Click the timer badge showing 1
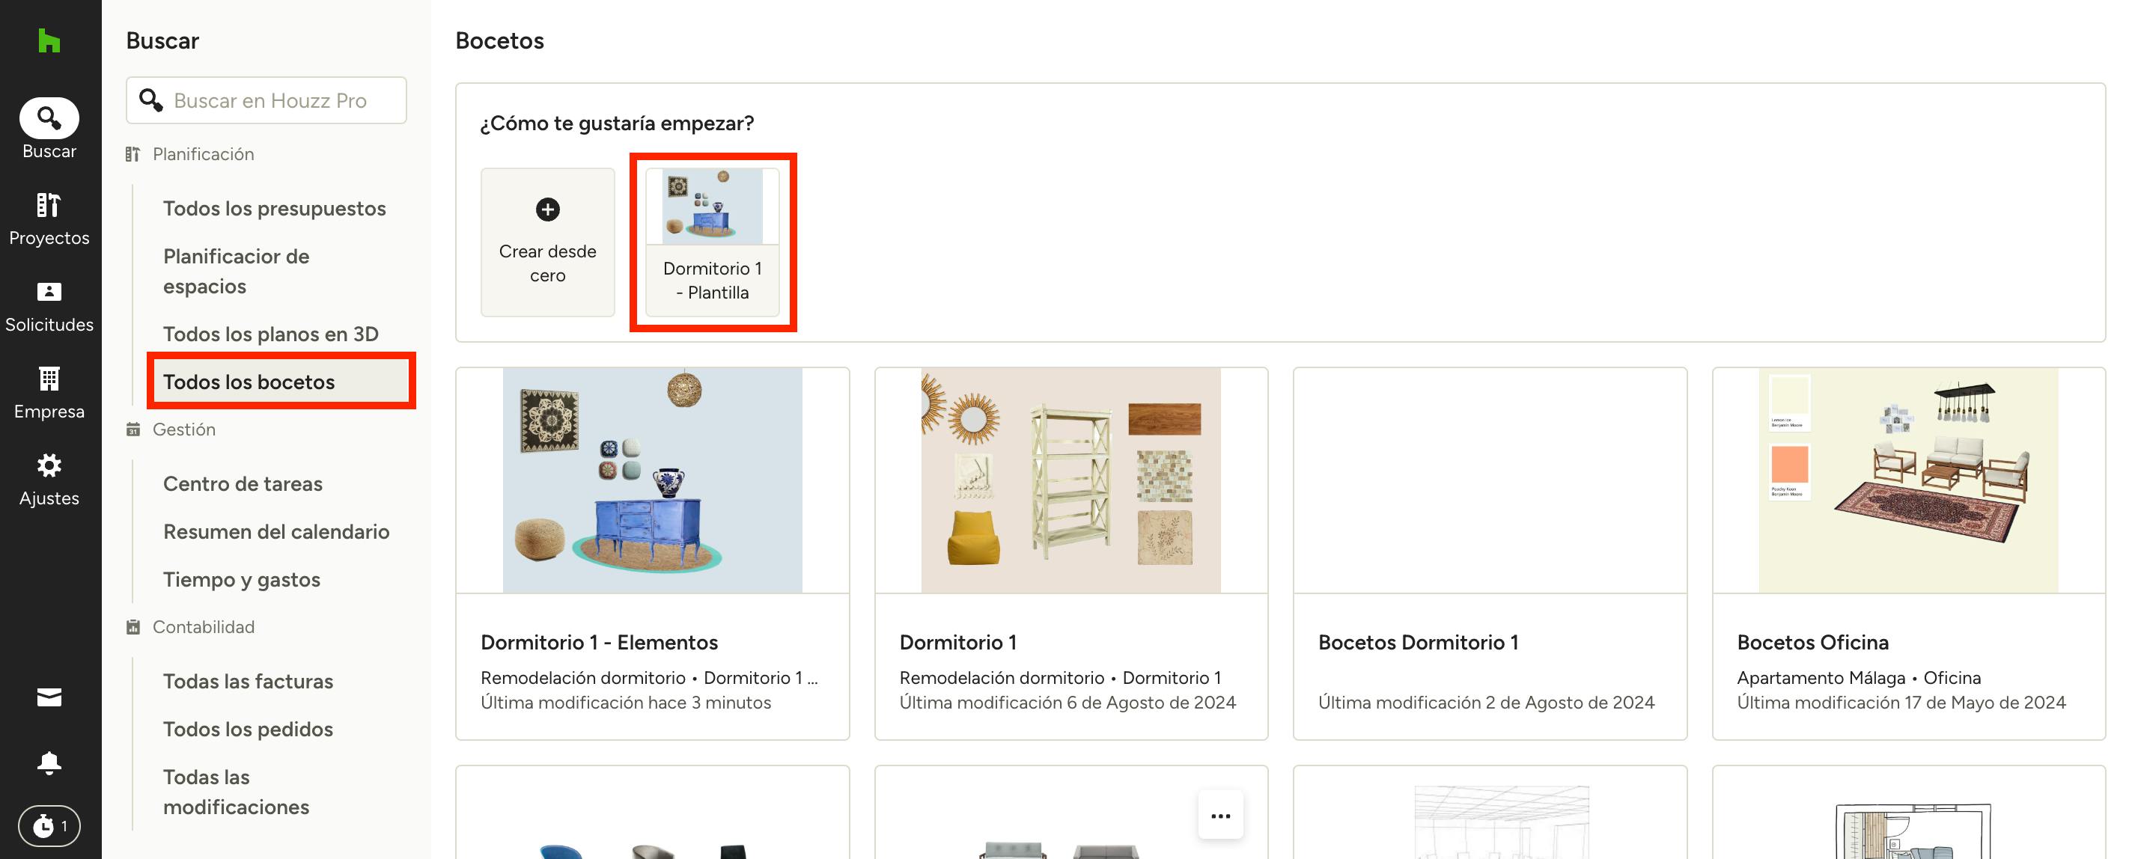Viewport: 2129px width, 859px height. point(49,825)
